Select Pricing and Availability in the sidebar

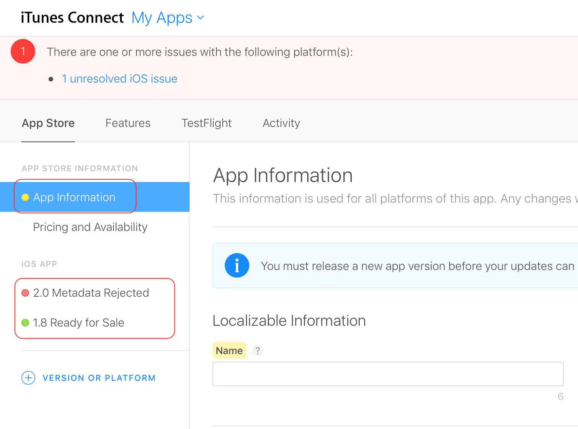90,227
